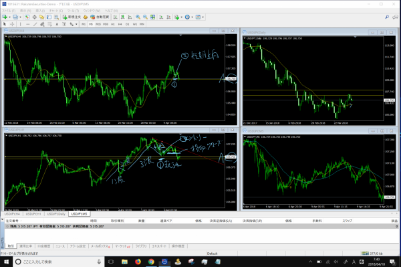This screenshot has width=401, height=267.
Task: Click the 注文番号 column header
Action: (x=12, y=221)
